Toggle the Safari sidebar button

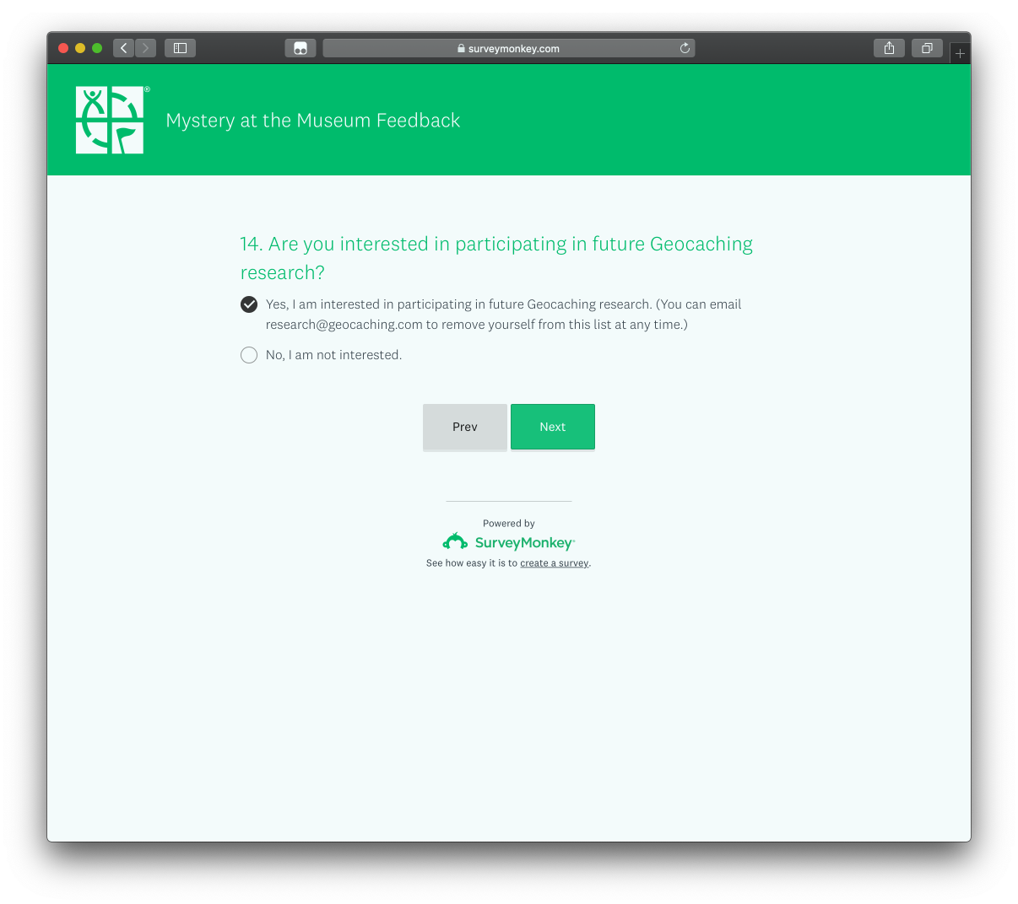point(180,48)
